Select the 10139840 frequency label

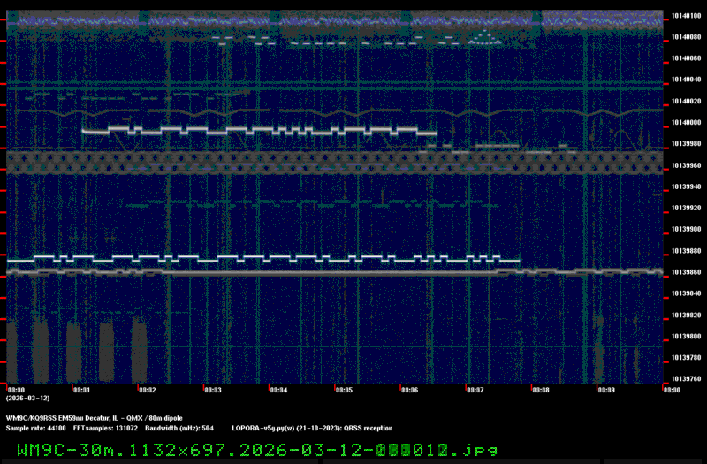686,293
